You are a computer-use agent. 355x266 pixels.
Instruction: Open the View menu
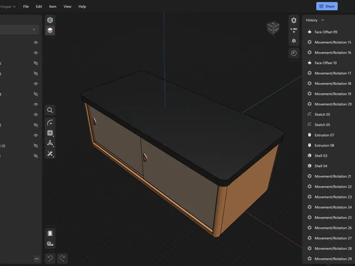point(68,7)
